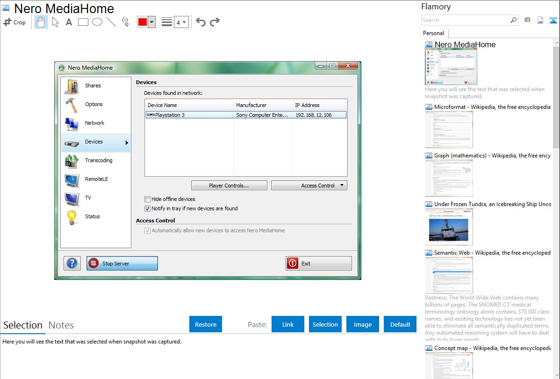Pick the rectangle shape tool

point(83,22)
